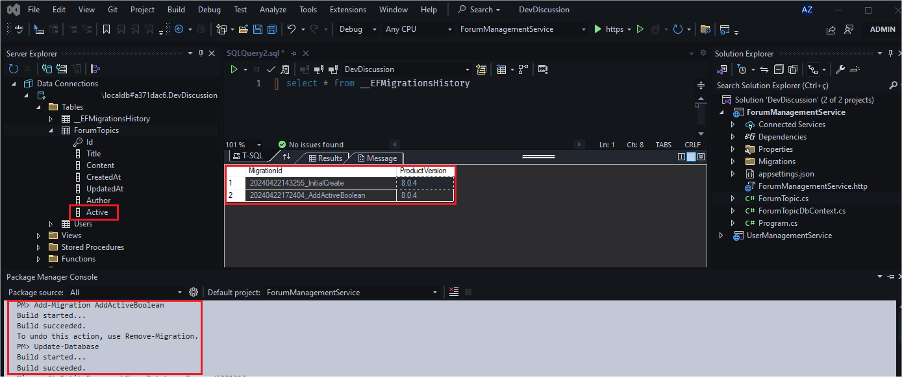Click the Connect to Server icon
Viewport: 902px width, 377px height.
coord(62,69)
